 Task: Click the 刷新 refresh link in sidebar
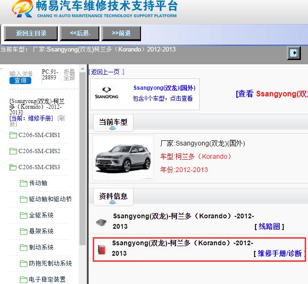[37, 121]
